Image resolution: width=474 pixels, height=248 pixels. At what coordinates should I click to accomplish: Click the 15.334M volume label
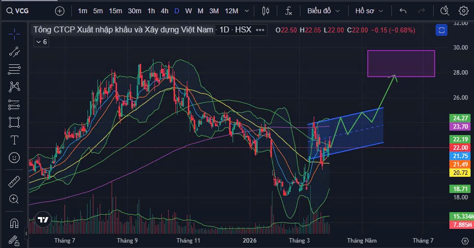[x=462, y=216]
